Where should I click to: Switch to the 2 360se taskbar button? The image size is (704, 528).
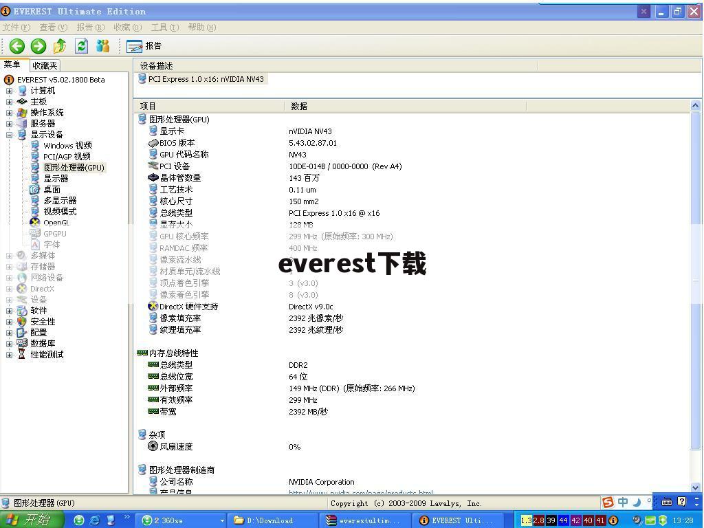click(x=181, y=520)
